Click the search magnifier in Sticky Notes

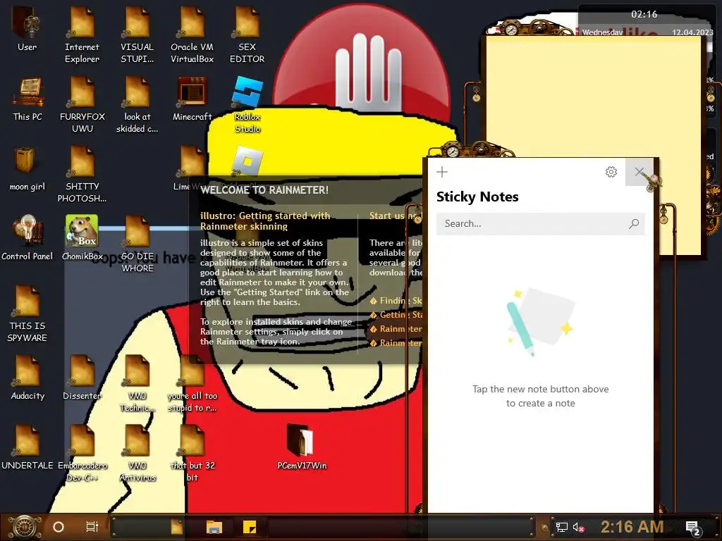click(634, 223)
